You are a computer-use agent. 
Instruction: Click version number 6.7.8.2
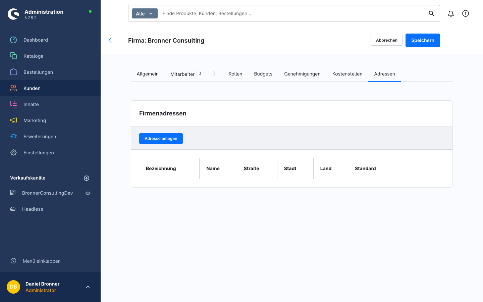[31, 18]
